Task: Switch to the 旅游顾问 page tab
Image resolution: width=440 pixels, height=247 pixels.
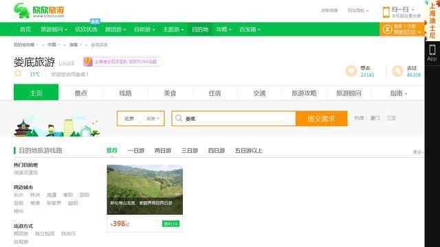Action: [349, 93]
